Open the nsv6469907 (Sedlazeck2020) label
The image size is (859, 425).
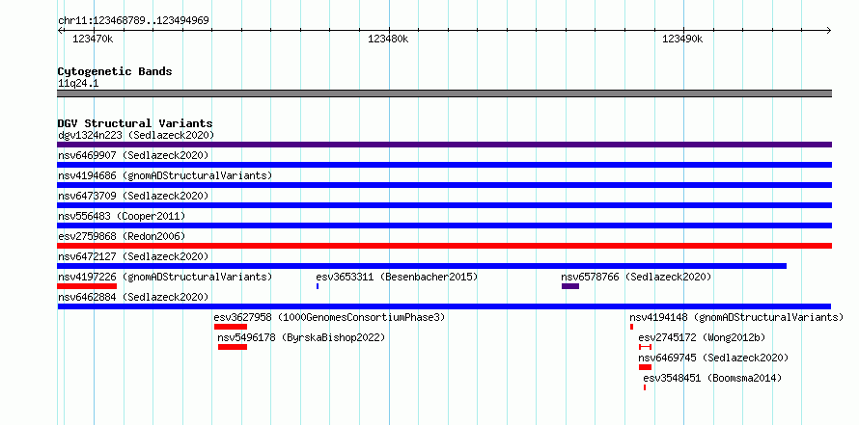133,155
